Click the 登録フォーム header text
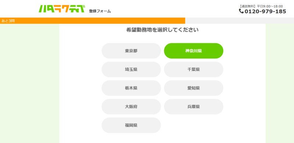The image size is (294, 143). click(100, 11)
